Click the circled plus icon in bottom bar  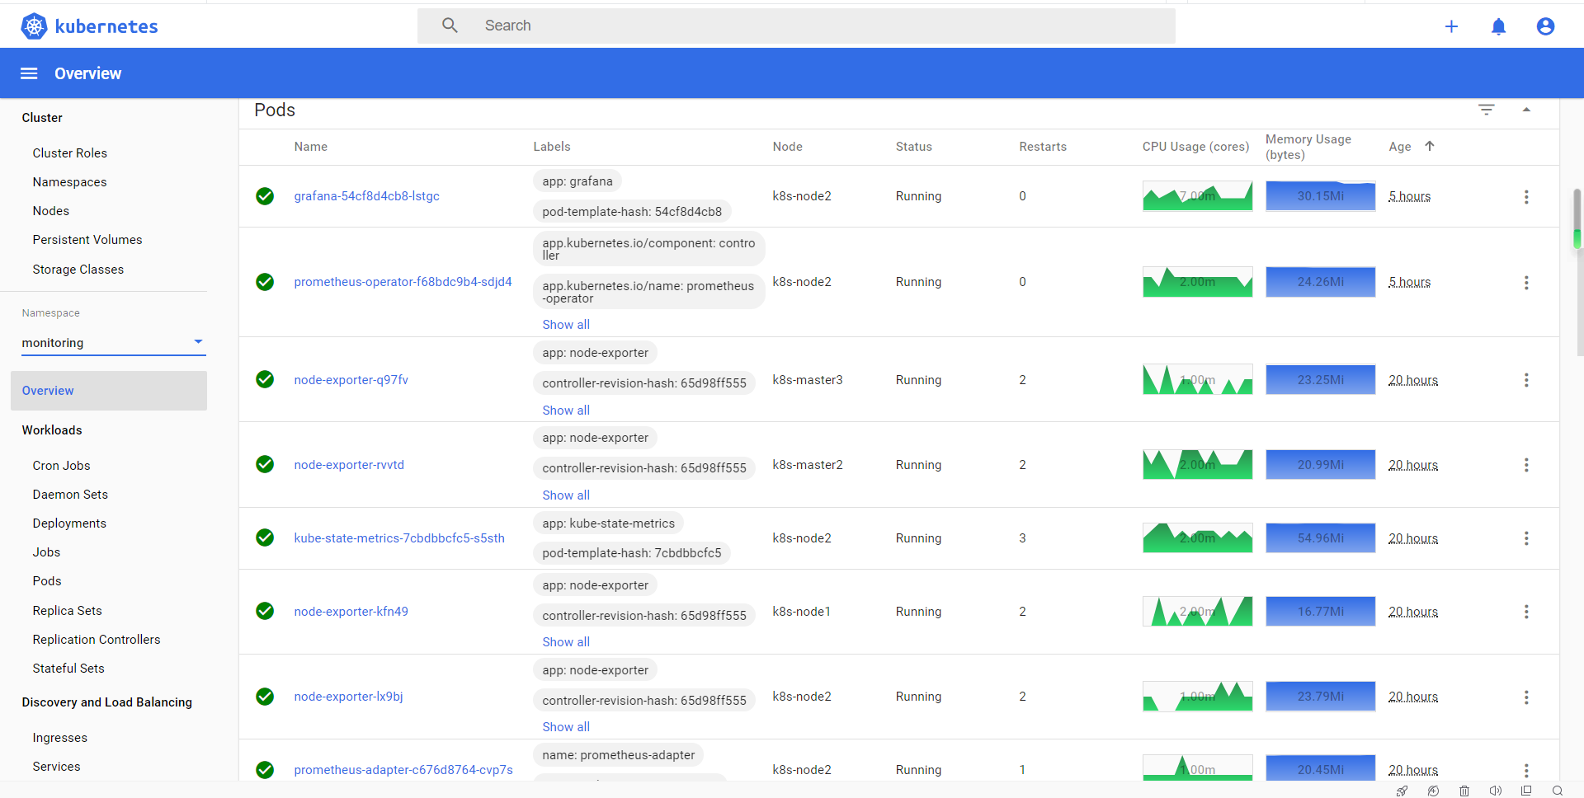[1433, 791]
